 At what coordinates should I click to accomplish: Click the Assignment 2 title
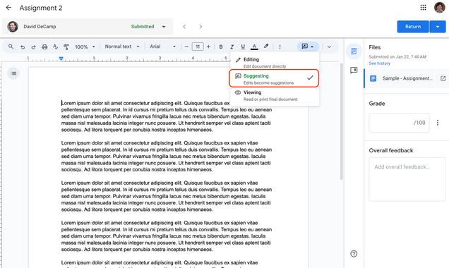pos(41,8)
